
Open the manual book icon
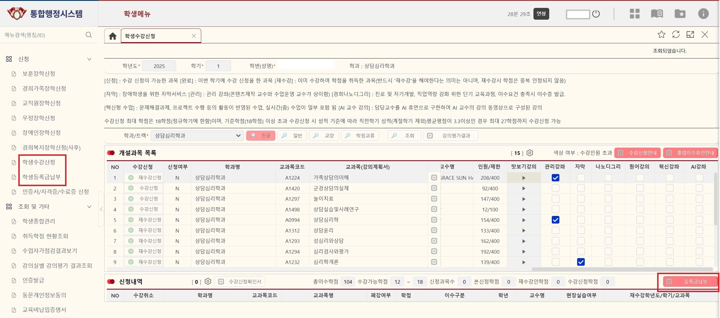[x=657, y=13]
